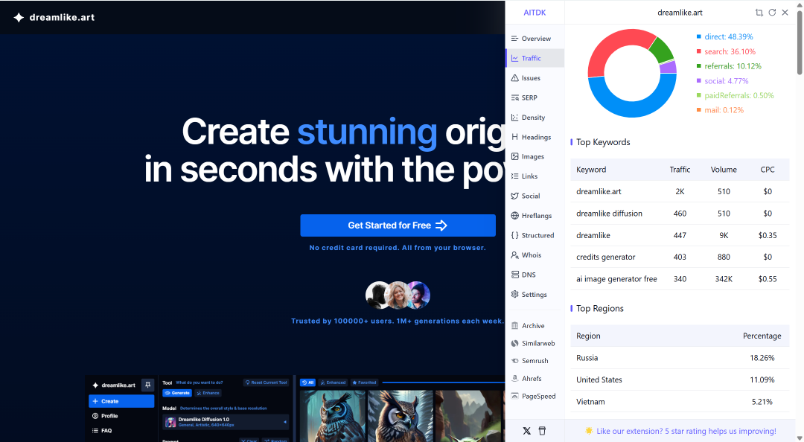Toggle the Enhance tool in preview
804x442 pixels.
208,393
